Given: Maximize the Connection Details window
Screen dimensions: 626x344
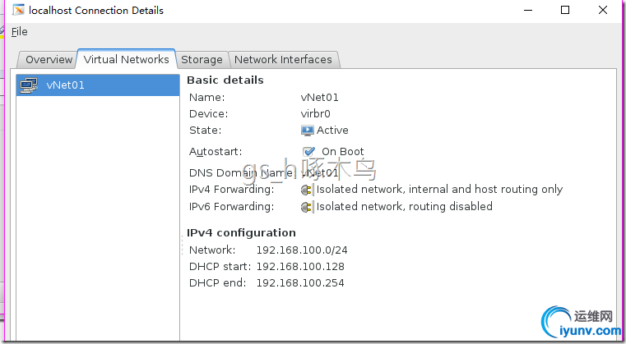Looking at the screenshot, I should click(565, 11).
